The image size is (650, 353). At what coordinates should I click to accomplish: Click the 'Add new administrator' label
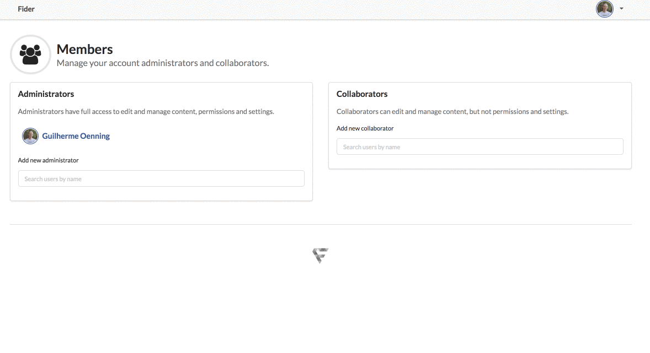click(x=48, y=160)
